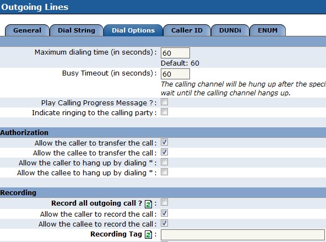
Task: Click the green icon beside Record all outgoing call
Action: (149, 204)
